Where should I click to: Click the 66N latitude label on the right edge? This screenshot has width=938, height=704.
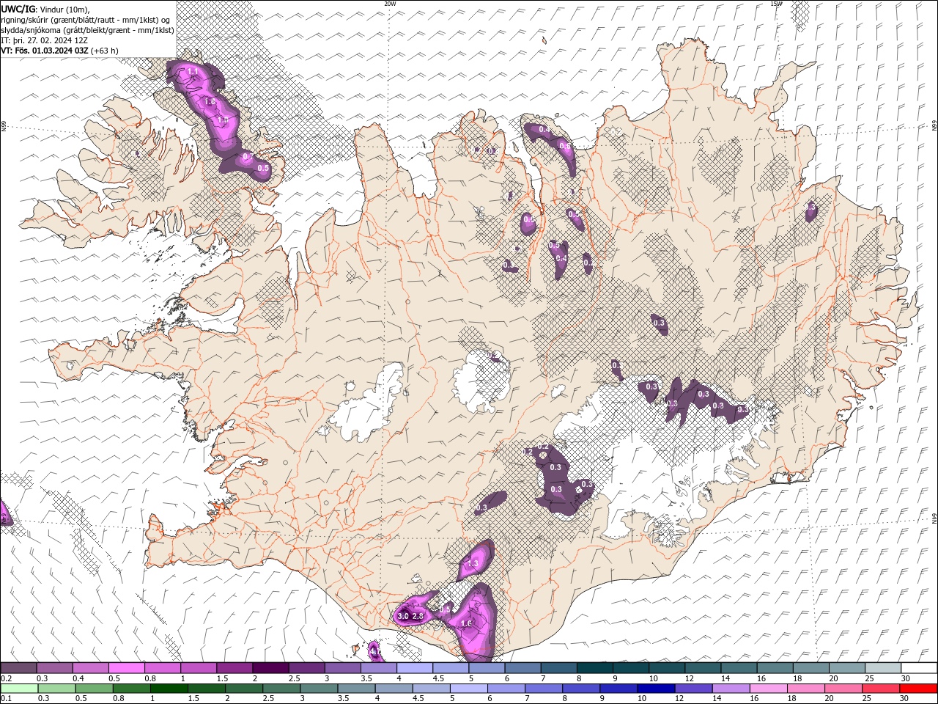[x=934, y=126]
